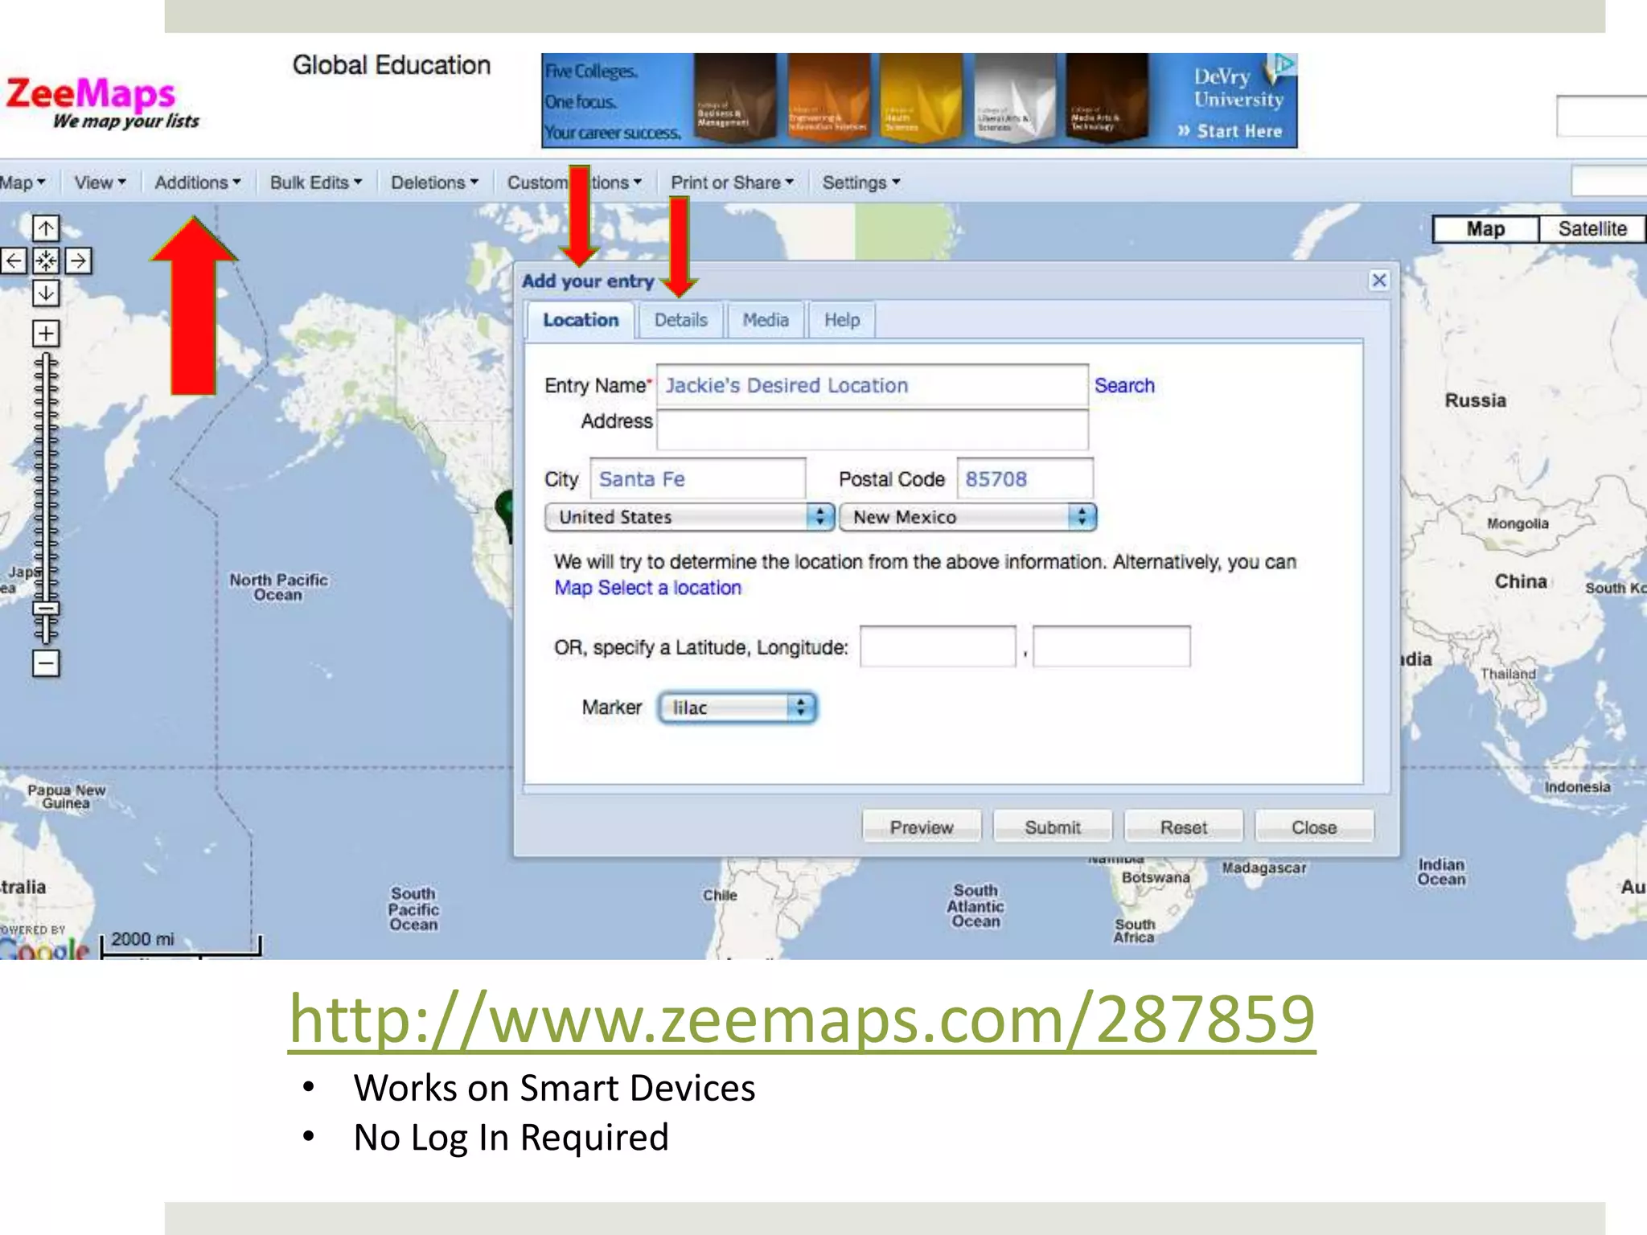Zoom out with the minus button
This screenshot has height=1235, width=1647.
(x=46, y=663)
